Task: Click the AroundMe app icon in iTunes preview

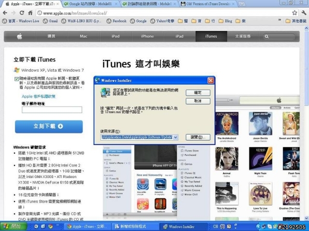Action: click(x=143, y=184)
